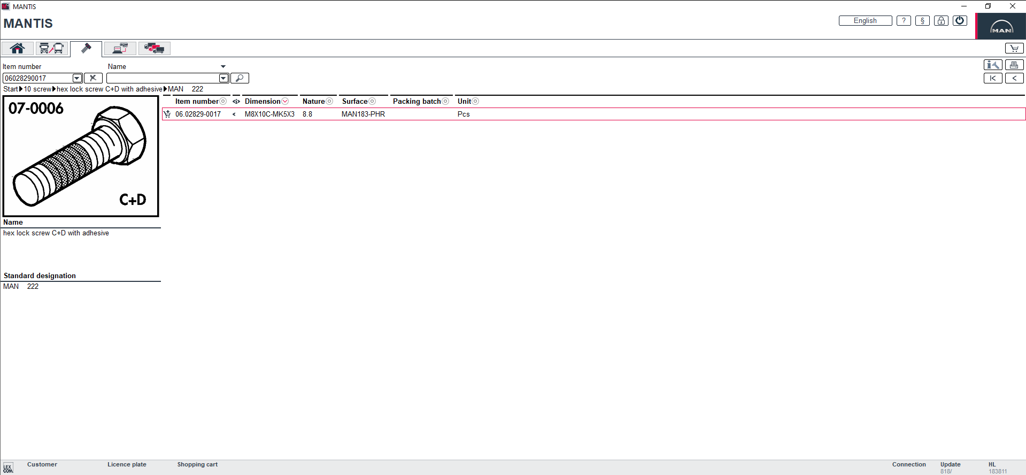Click Customer in the status bar
Screen dimensions: 1026x475
[42, 464]
